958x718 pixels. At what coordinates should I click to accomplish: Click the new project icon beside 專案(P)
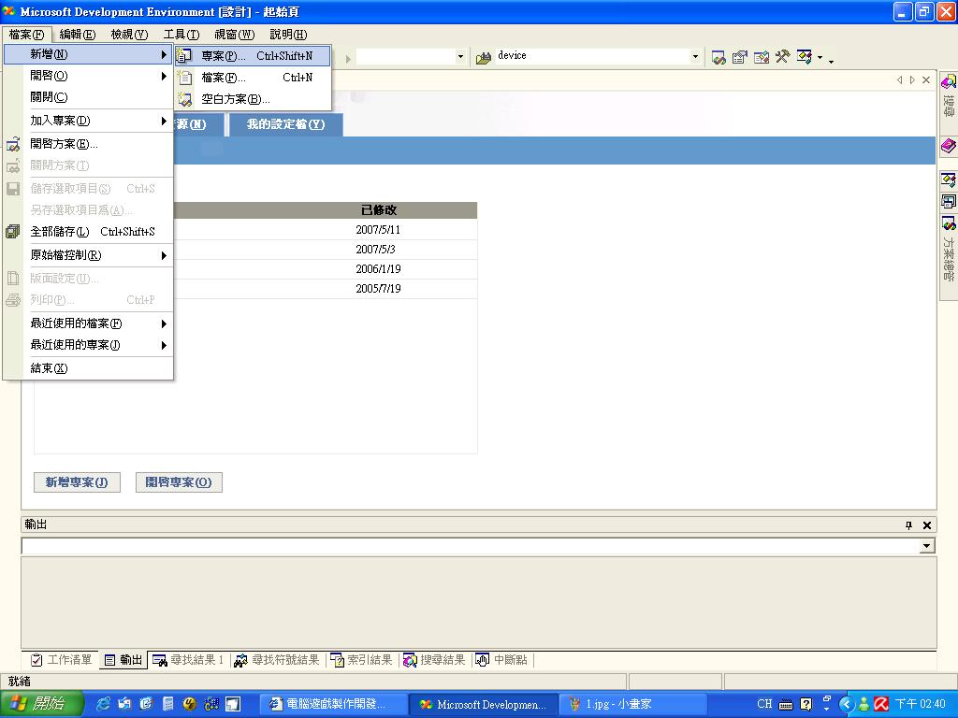pos(184,56)
